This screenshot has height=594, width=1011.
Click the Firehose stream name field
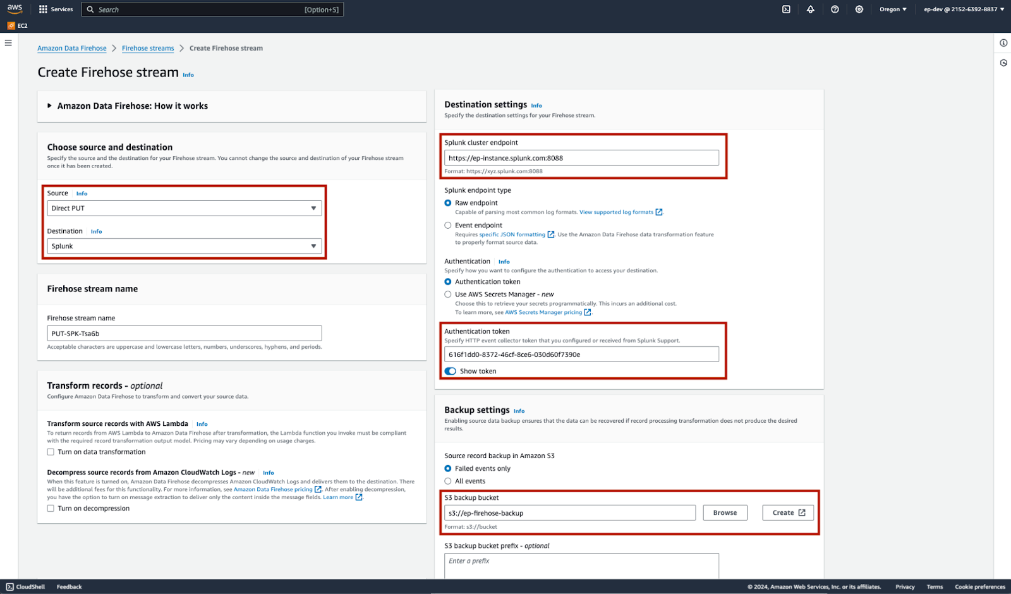(185, 334)
